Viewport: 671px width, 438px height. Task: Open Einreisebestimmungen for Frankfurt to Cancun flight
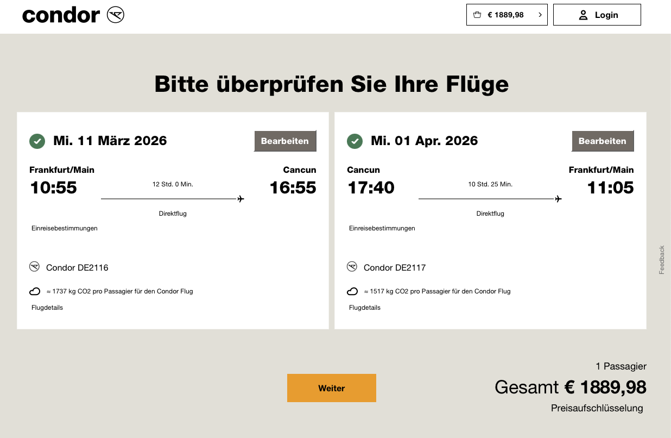[65, 228]
